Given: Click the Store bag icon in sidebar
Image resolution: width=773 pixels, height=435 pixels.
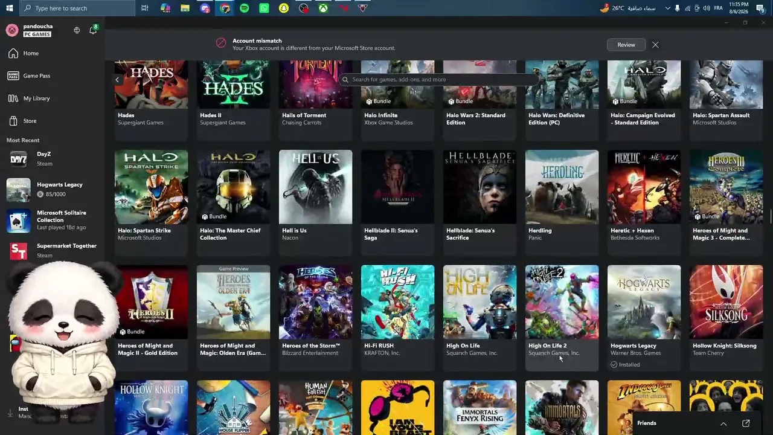Looking at the screenshot, I should (13, 121).
